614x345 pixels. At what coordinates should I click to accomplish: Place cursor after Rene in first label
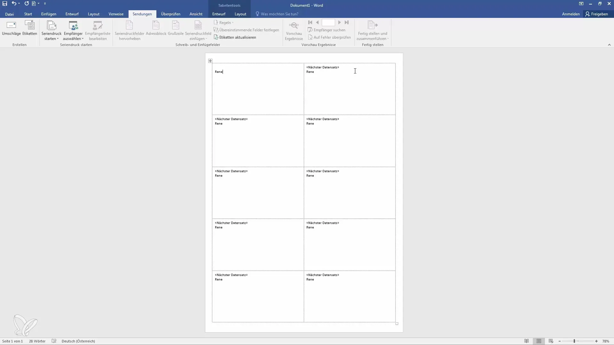(223, 72)
